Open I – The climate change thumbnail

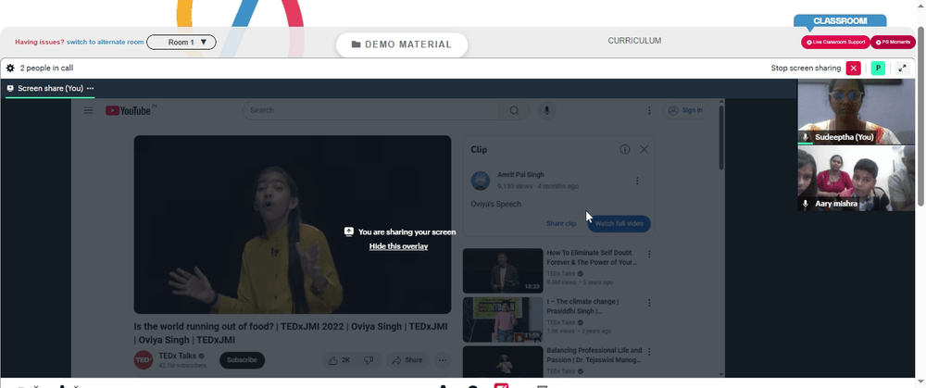point(503,319)
